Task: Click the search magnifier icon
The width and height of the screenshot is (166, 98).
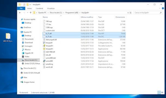Action: pos(161,13)
